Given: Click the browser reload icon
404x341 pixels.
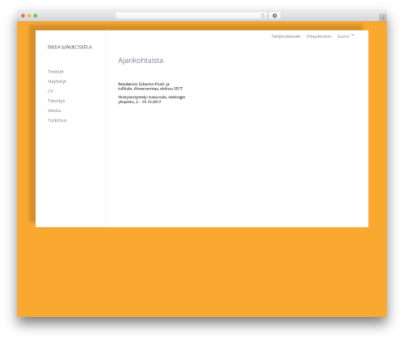Looking at the screenshot, I should [263, 16].
